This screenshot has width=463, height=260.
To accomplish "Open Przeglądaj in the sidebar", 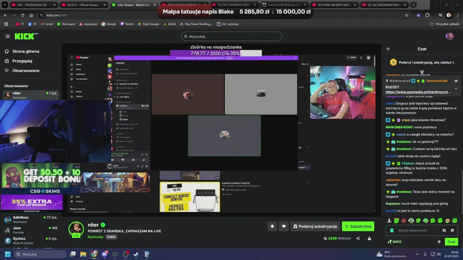I will (22, 61).
